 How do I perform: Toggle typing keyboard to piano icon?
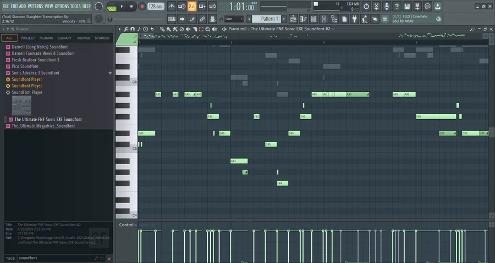click(x=172, y=19)
